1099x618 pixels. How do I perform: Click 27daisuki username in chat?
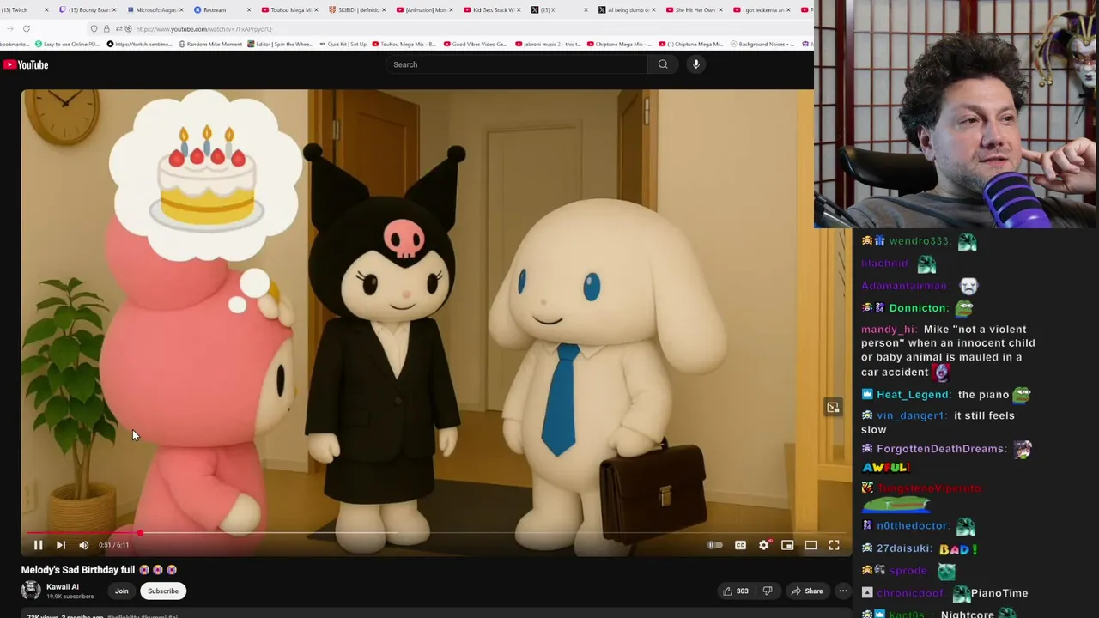pyautogui.click(x=904, y=548)
